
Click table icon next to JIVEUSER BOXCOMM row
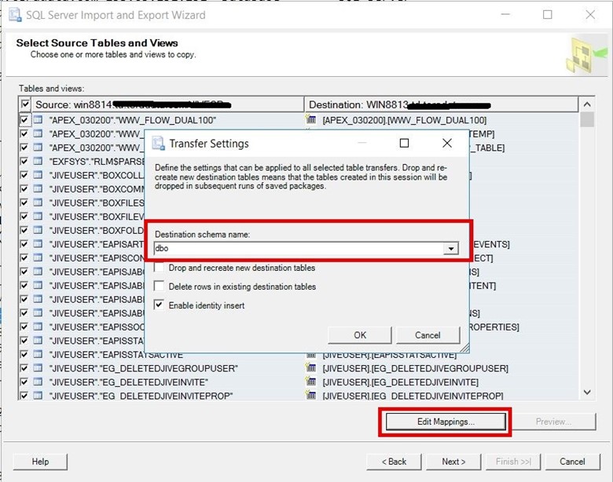[x=38, y=188]
